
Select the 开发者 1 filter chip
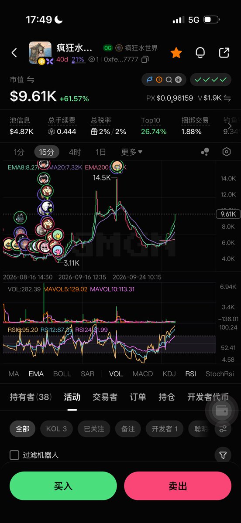(x=165, y=429)
